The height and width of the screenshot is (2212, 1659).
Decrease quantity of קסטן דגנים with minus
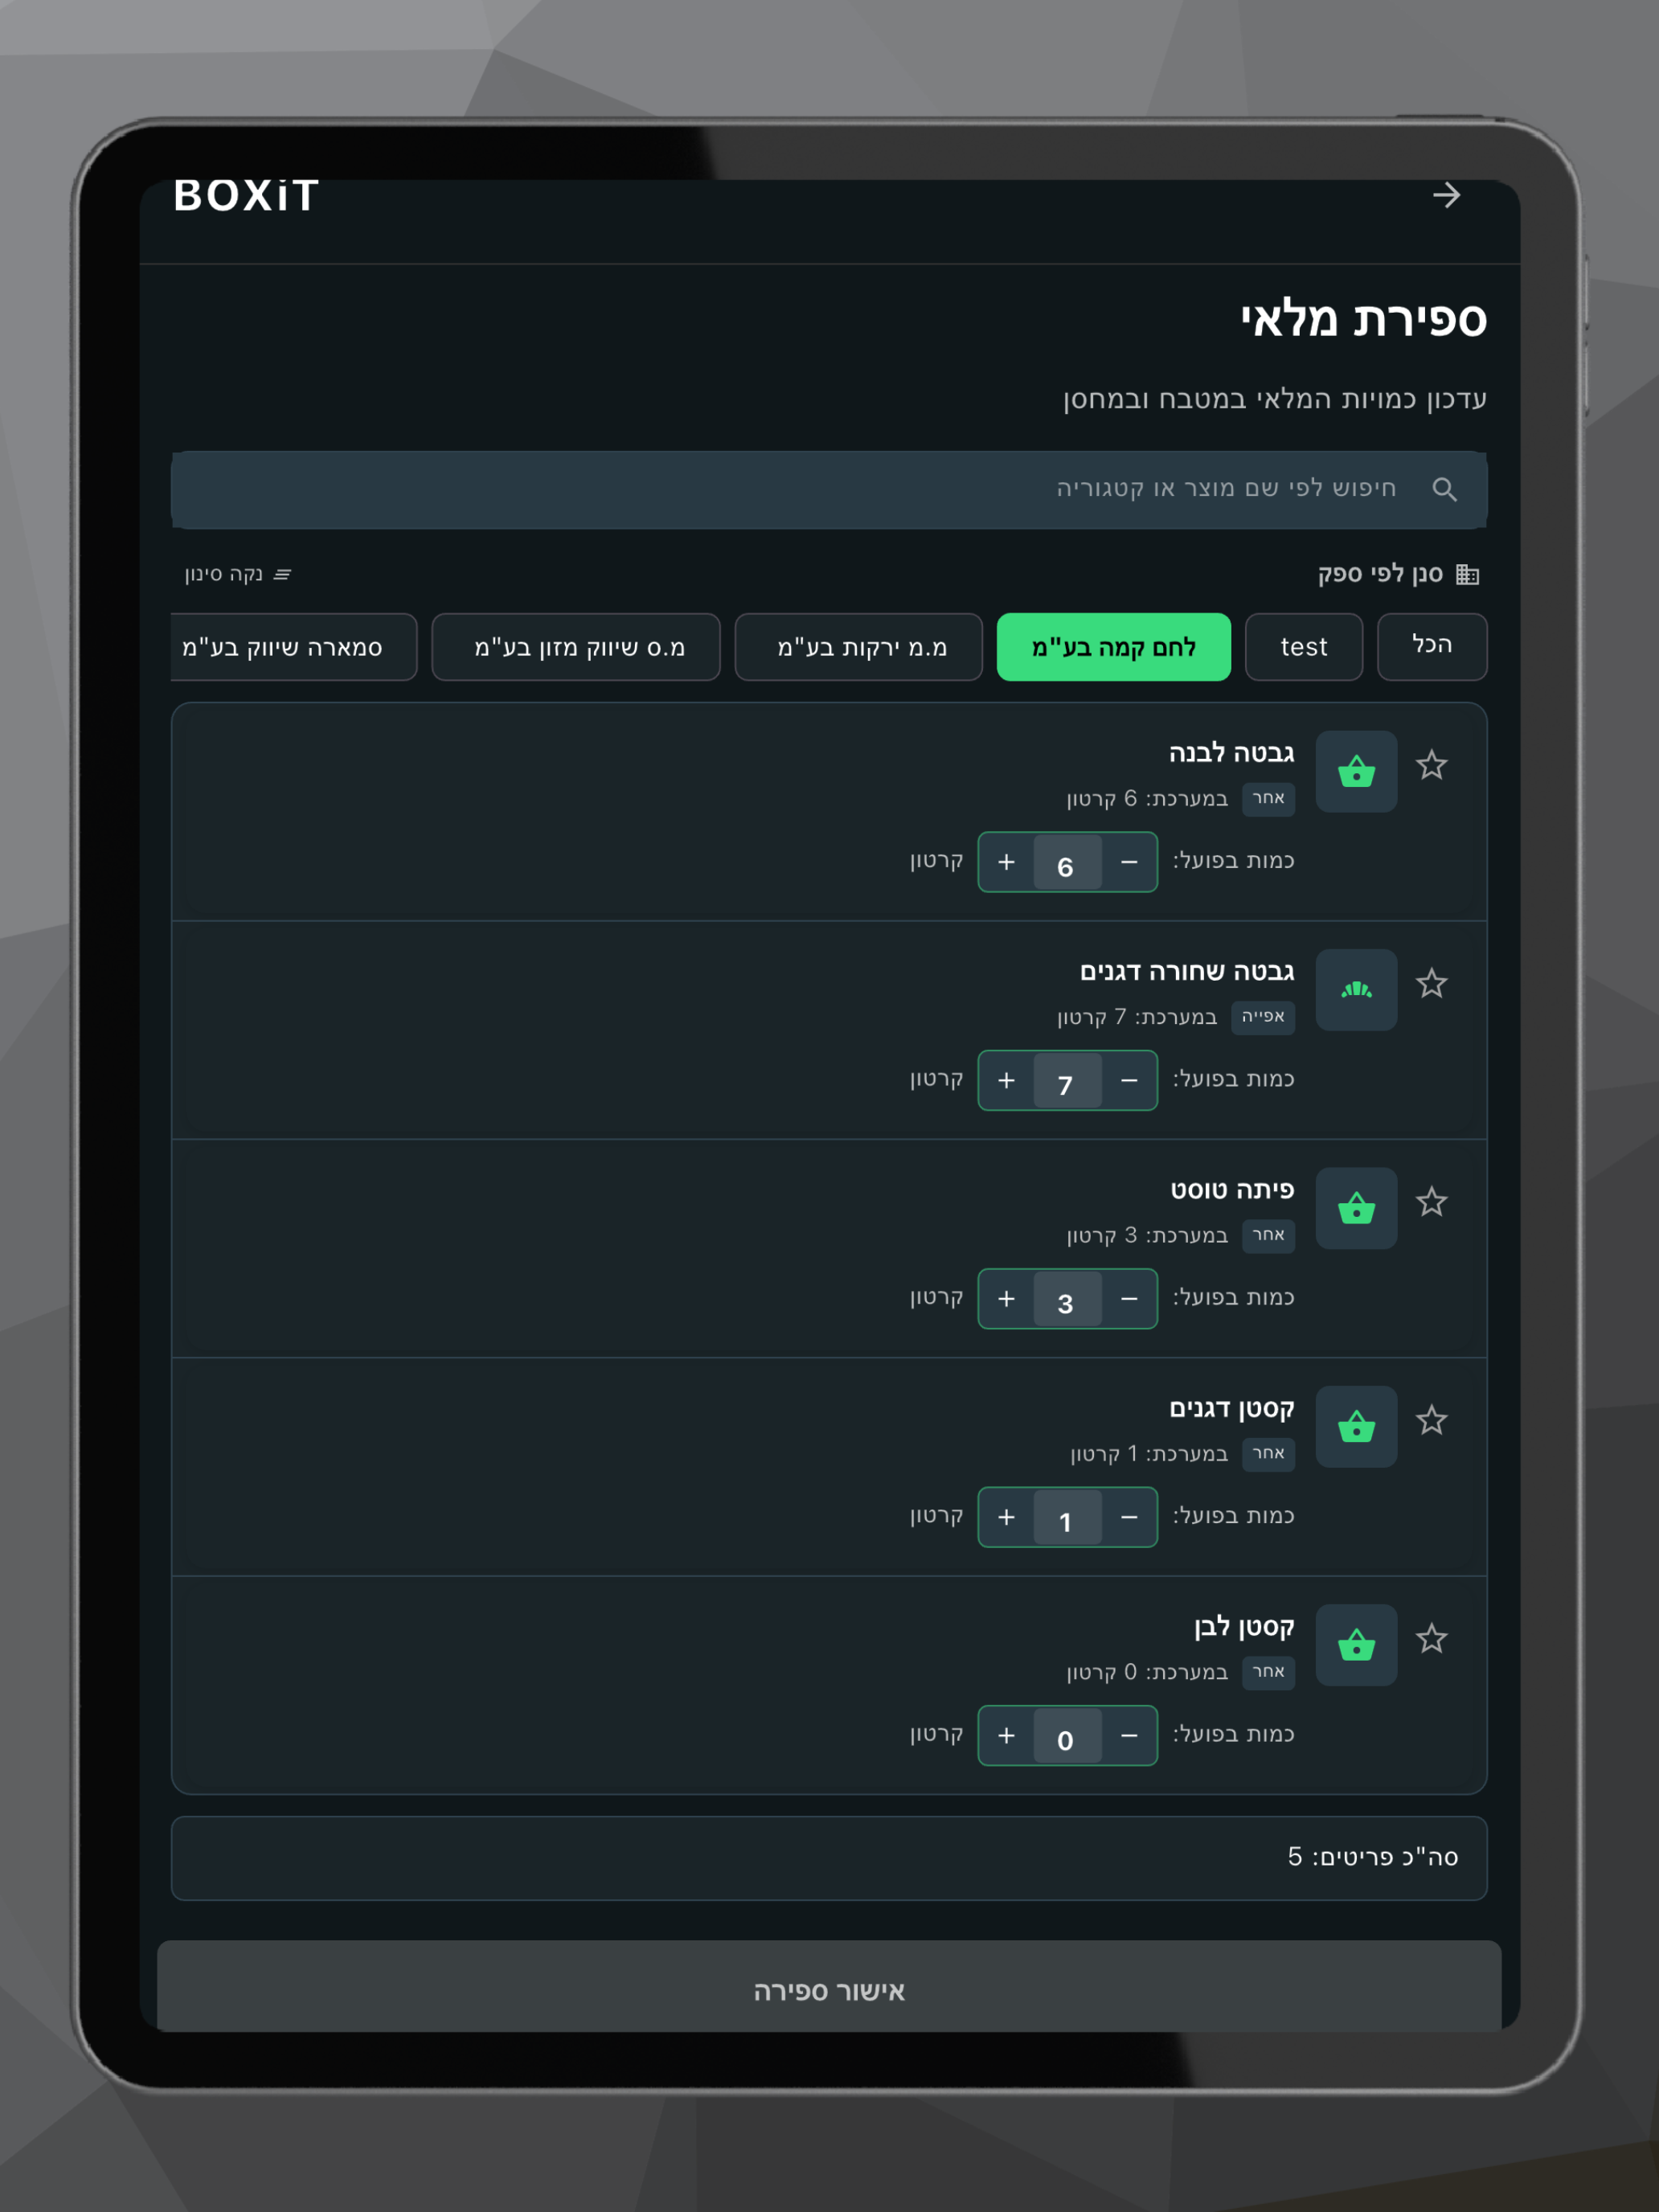pyautogui.click(x=1129, y=1517)
